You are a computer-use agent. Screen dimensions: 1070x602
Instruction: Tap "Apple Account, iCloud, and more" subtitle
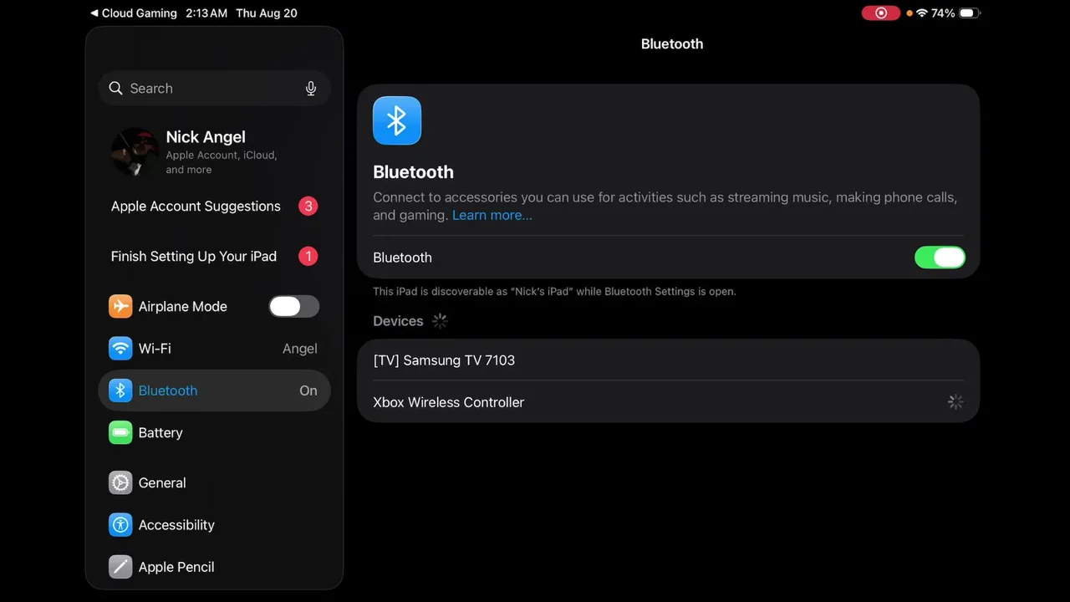click(222, 162)
